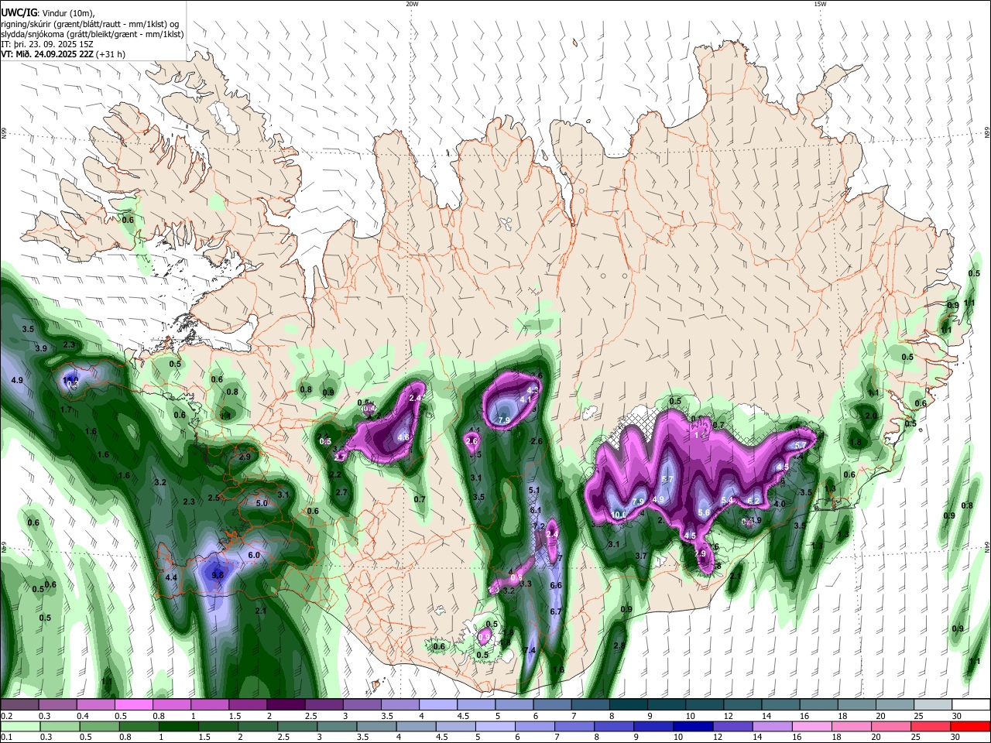Click the '5.4' snowfall value

click(727, 500)
